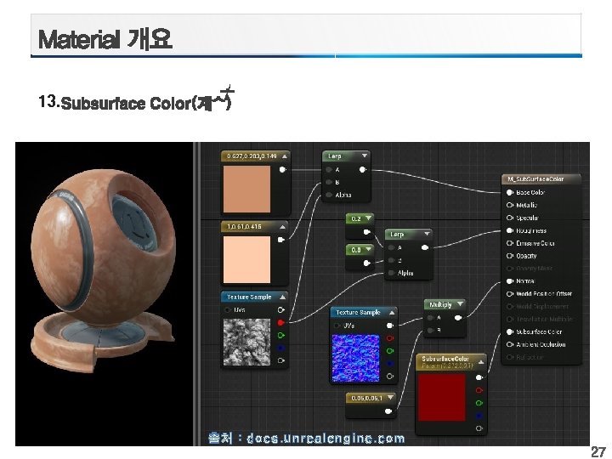The width and height of the screenshot is (612, 459).
Task: Click white output pin of SubsurfaceColor param
Action: click(x=479, y=377)
